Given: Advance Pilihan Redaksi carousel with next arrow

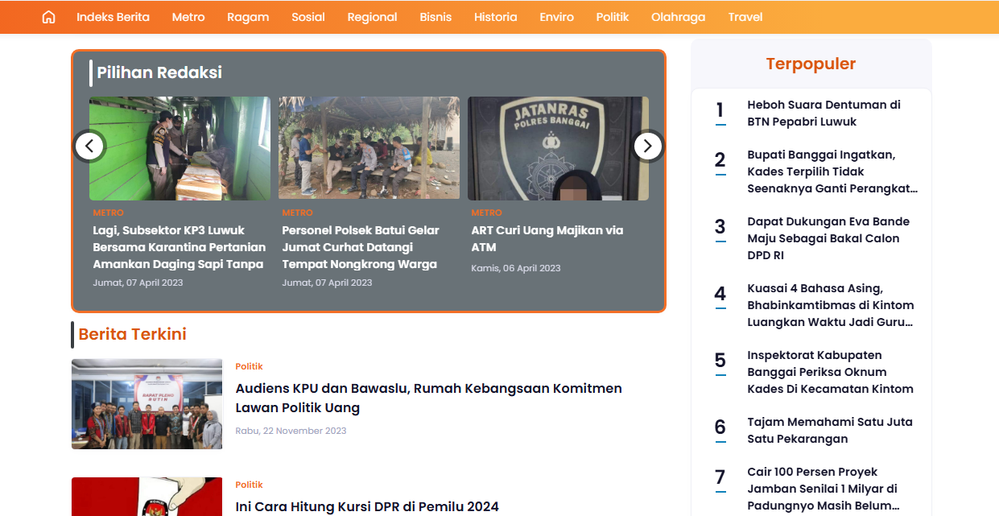Looking at the screenshot, I should pyautogui.click(x=648, y=147).
